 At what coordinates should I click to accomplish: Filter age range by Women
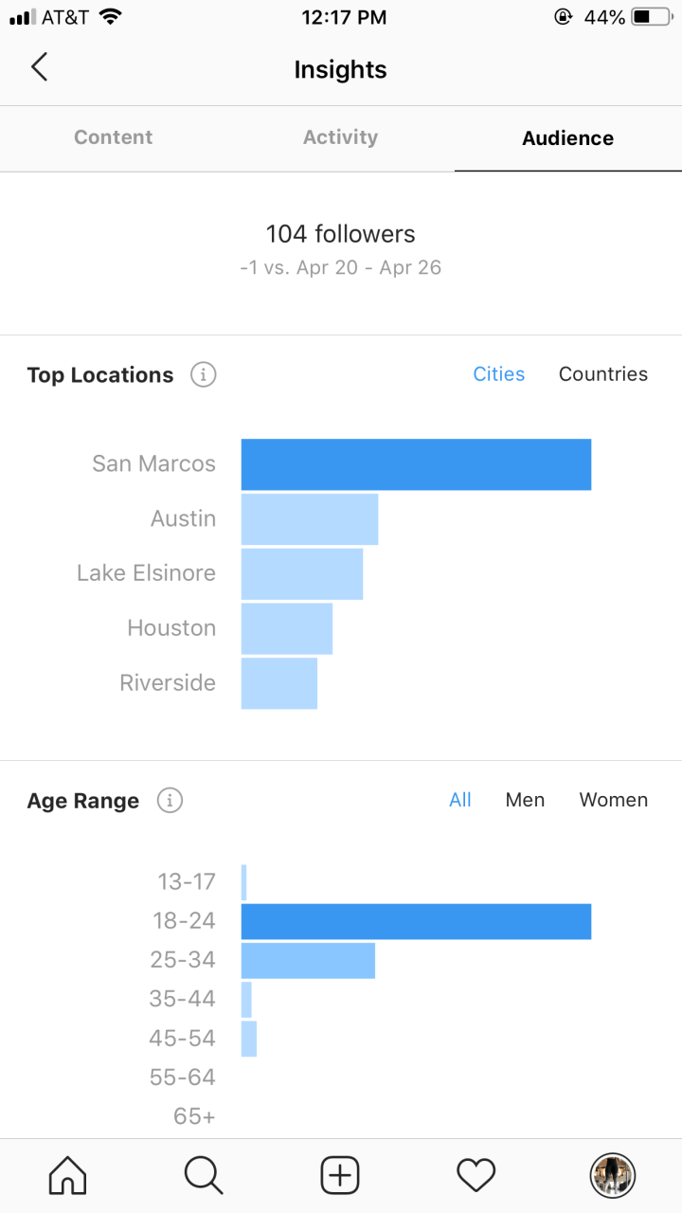click(614, 800)
